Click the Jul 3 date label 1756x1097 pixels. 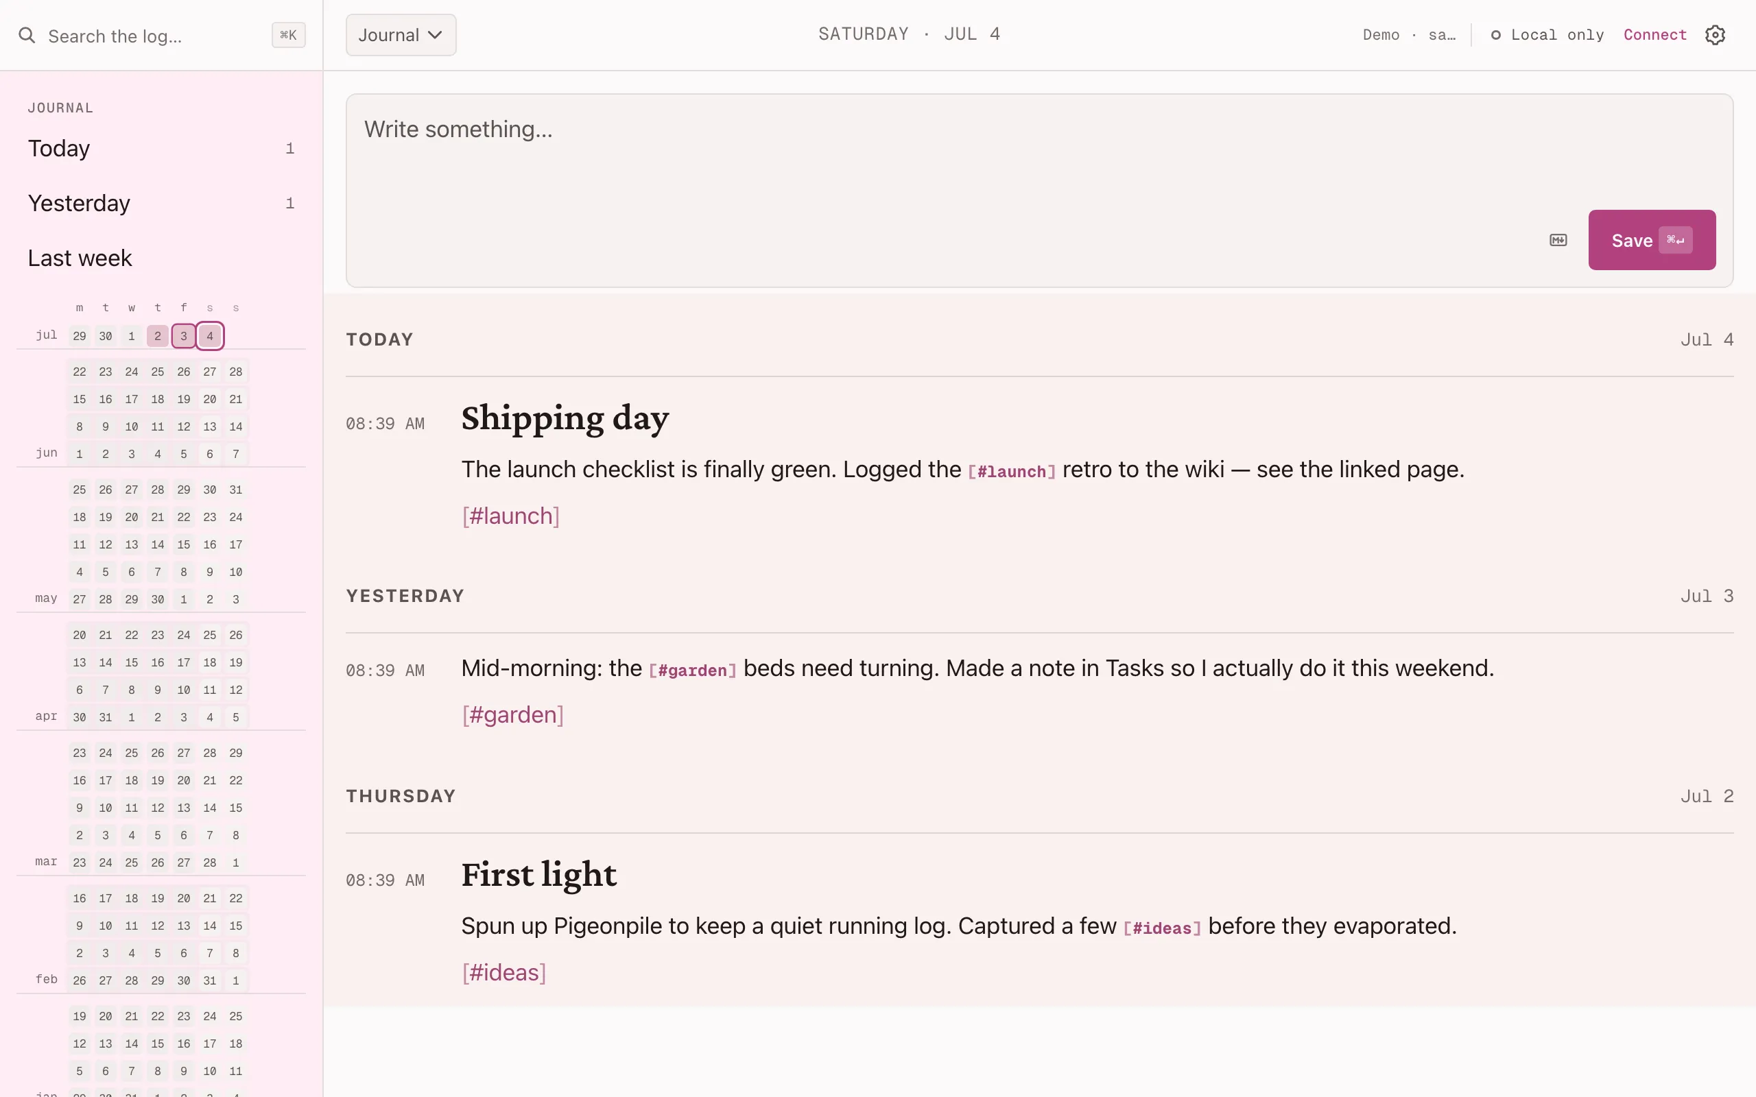(1707, 596)
